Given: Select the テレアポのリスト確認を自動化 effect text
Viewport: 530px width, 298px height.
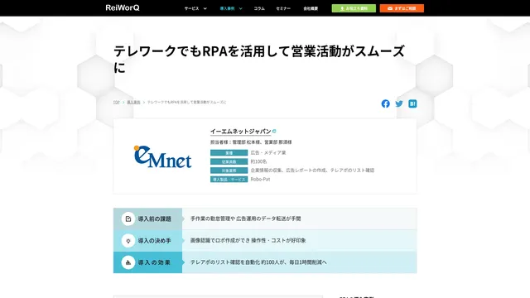Looking at the screenshot, I should point(258,262).
